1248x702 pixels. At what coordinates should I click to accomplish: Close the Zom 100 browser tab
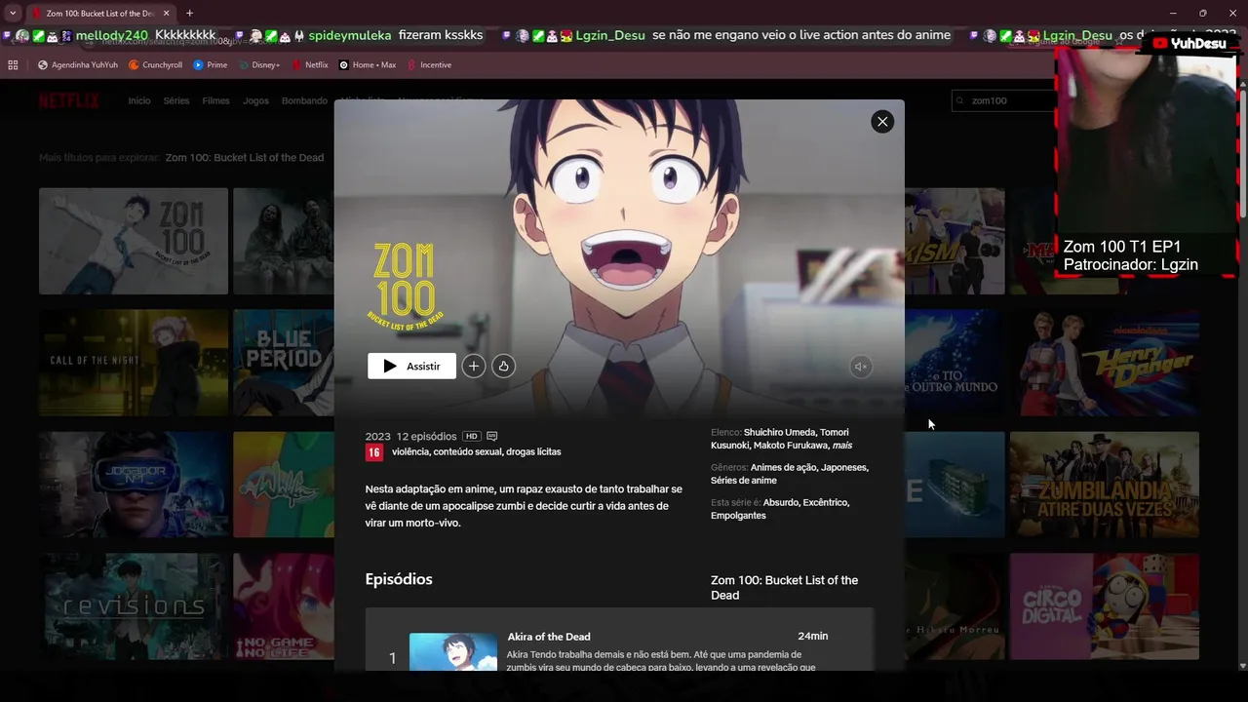(166, 14)
